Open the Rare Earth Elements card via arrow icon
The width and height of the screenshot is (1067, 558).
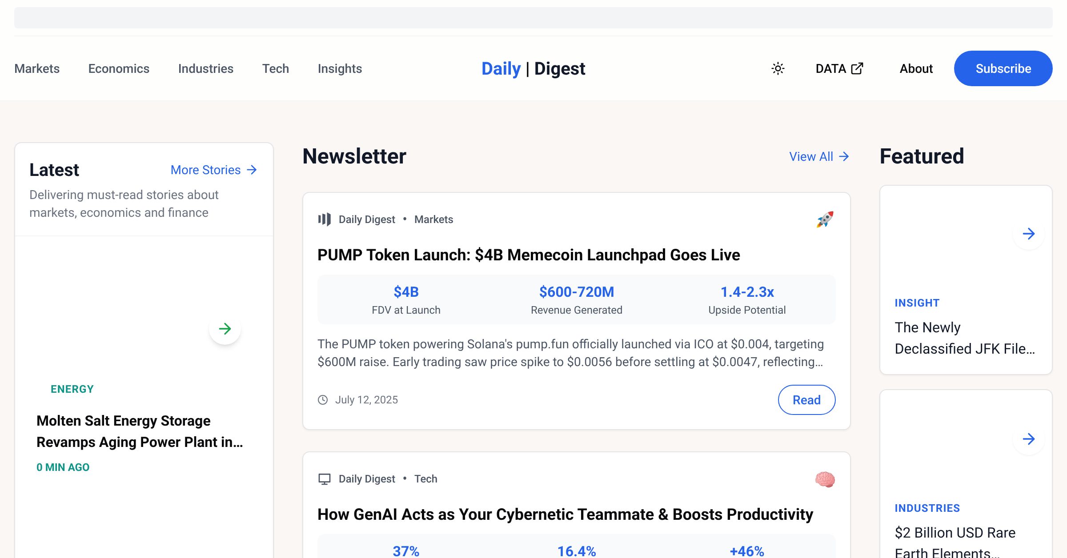click(1028, 439)
